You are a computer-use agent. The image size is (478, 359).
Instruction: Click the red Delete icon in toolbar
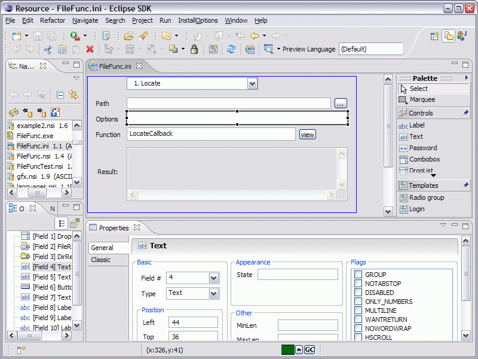tap(90, 49)
